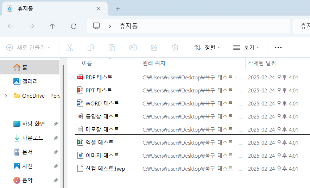This screenshot has height=188, width=310.
Task: Click the navigation pane scrollbar
Action: coord(63,127)
